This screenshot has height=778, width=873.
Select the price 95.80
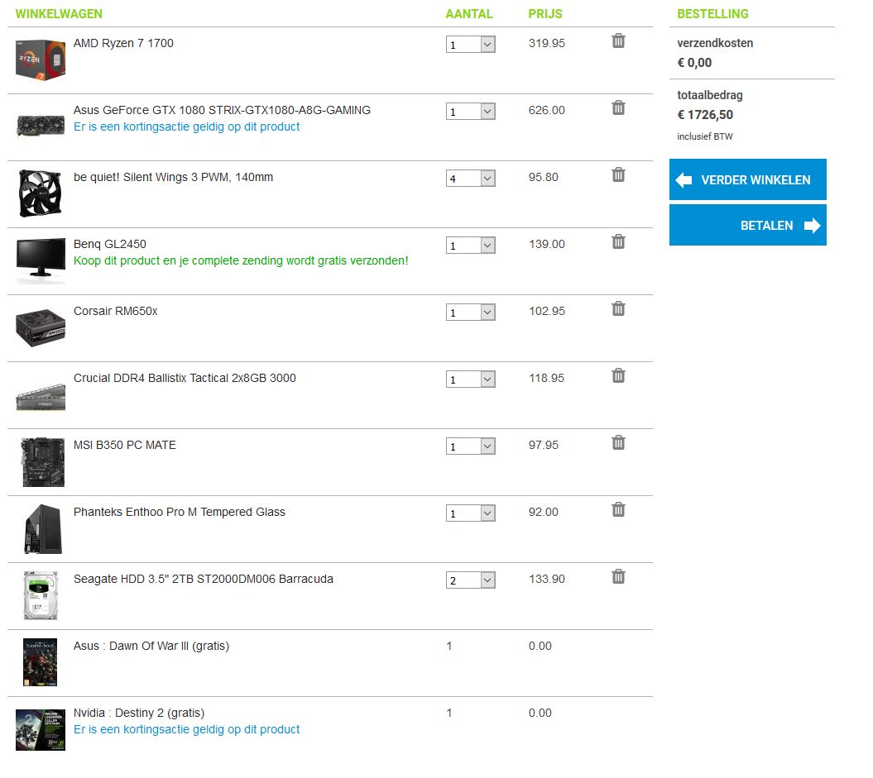(544, 178)
